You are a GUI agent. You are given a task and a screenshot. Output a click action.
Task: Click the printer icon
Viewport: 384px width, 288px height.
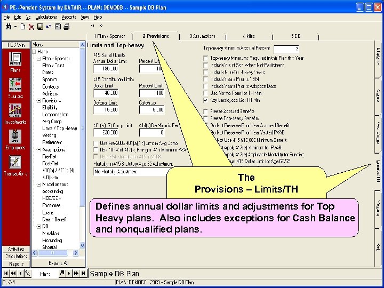(x=67, y=27)
